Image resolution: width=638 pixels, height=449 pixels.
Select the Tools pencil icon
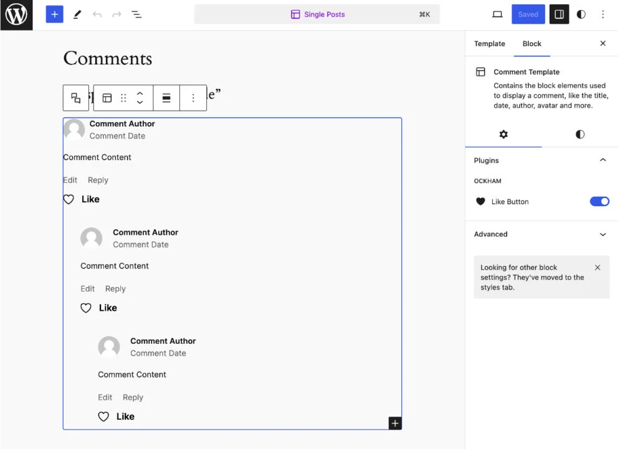(77, 14)
